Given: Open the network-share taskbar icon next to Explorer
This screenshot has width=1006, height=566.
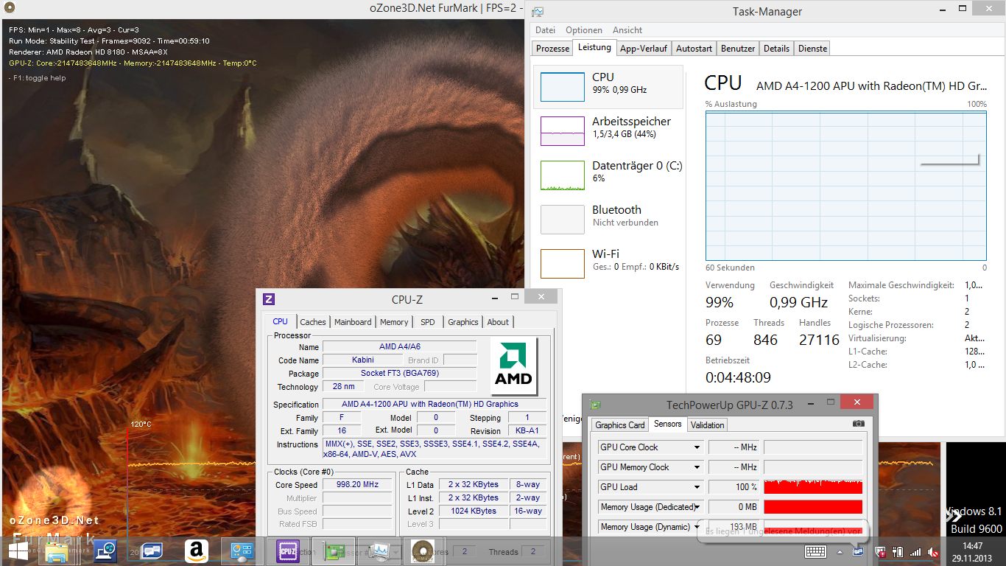Looking at the screenshot, I should 105,551.
